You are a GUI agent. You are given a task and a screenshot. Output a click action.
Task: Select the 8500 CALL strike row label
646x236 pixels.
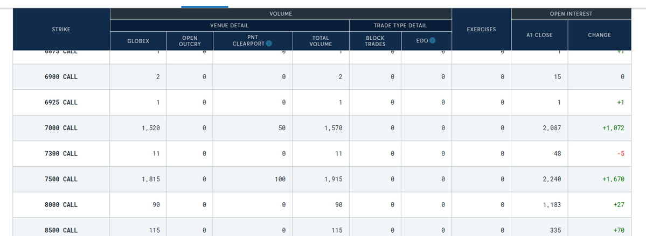[61, 230]
